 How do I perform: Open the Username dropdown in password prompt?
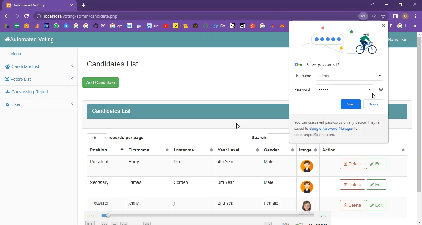(379, 76)
